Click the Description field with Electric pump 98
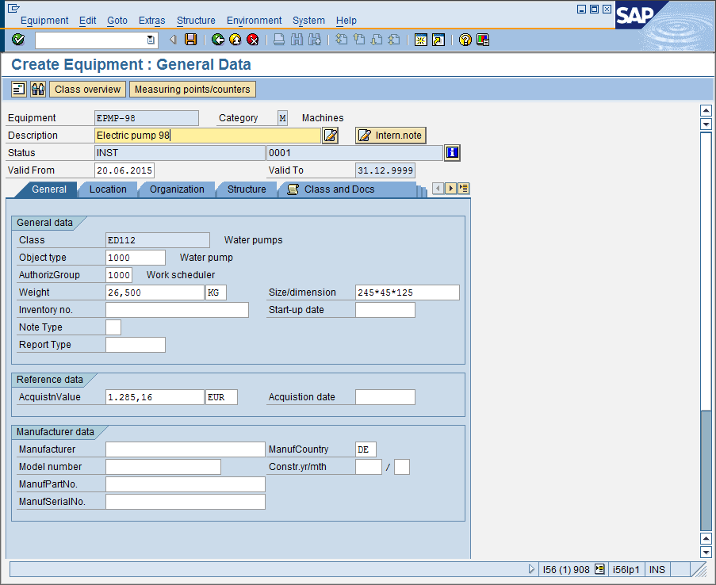Screen dimensions: 716x585 pos(208,136)
